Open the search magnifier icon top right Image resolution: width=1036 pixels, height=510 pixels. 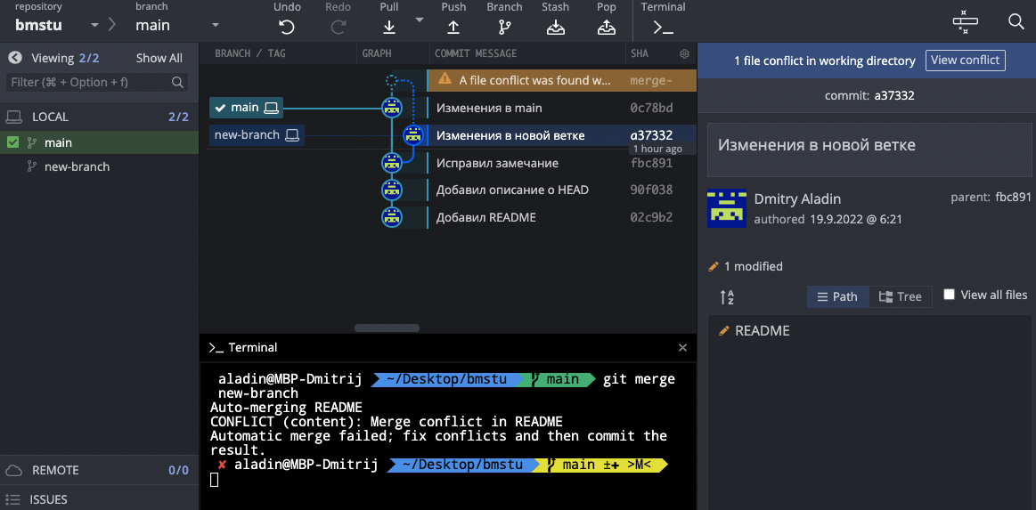click(1016, 22)
